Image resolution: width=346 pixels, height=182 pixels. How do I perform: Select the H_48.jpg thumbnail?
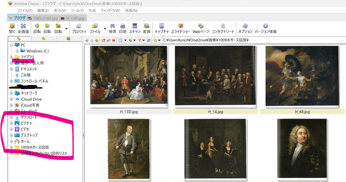[302, 76]
